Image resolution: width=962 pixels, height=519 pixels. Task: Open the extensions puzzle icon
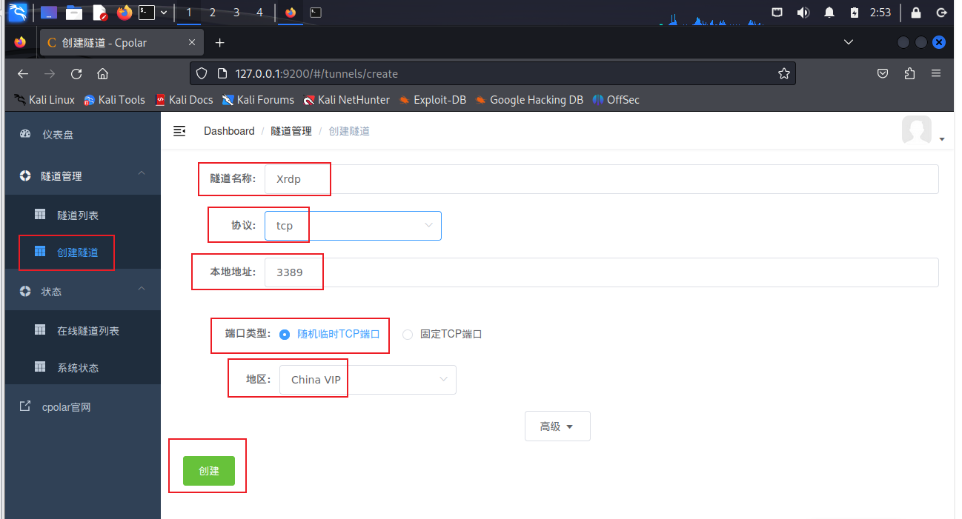coord(909,73)
